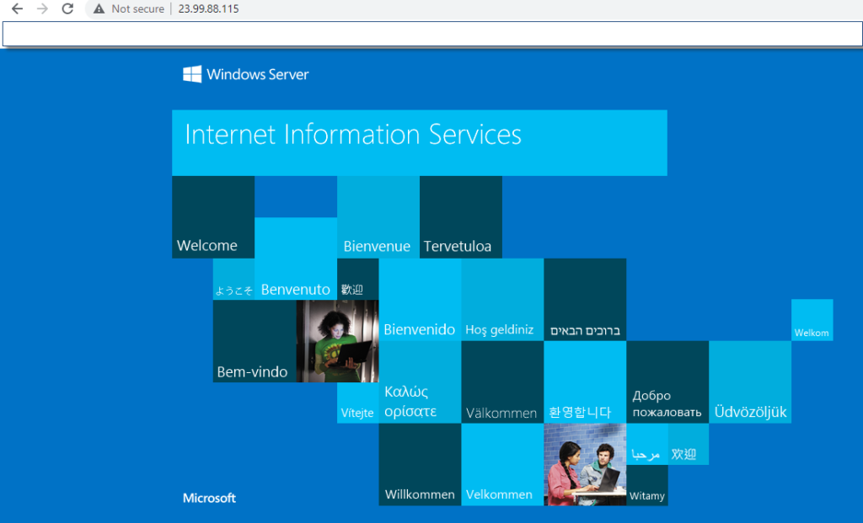Click the Tervetuloa tile
Viewport: 863px width, 523px height.
coord(461,217)
